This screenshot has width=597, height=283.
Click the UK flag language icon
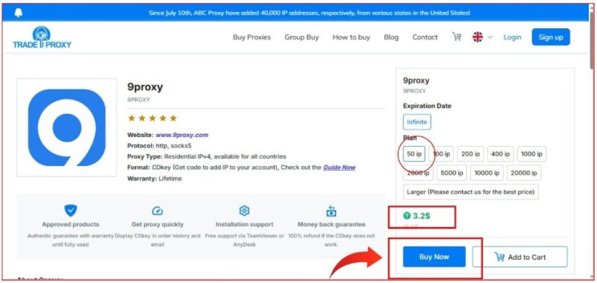[x=478, y=37]
